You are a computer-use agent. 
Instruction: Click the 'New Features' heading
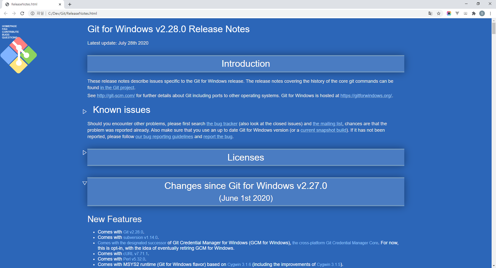pyautogui.click(x=114, y=219)
